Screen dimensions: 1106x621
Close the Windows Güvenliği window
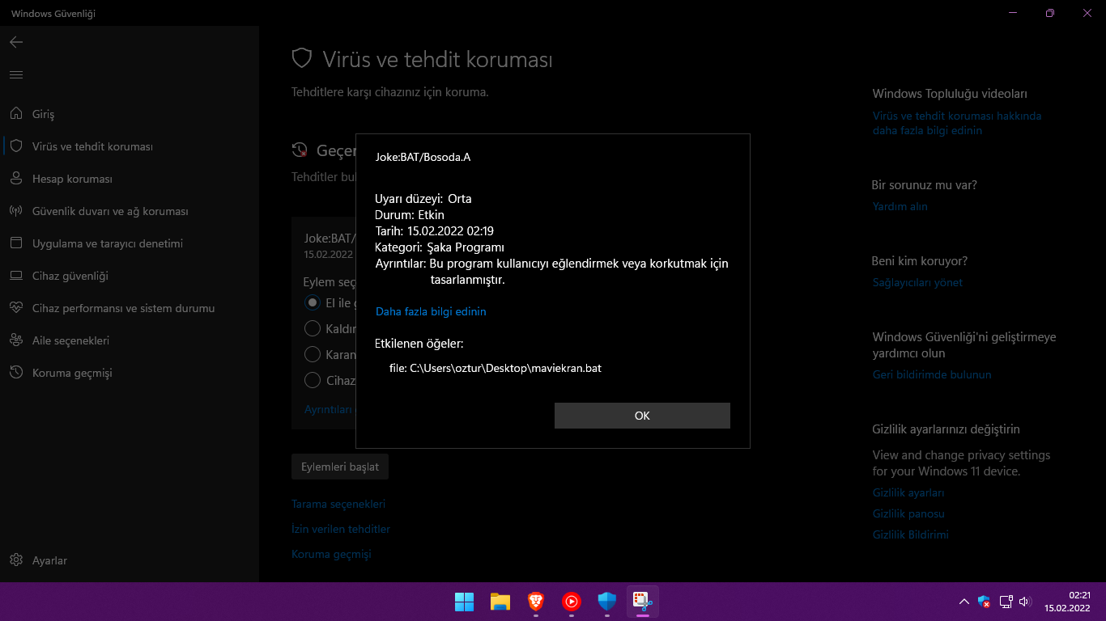point(1087,13)
